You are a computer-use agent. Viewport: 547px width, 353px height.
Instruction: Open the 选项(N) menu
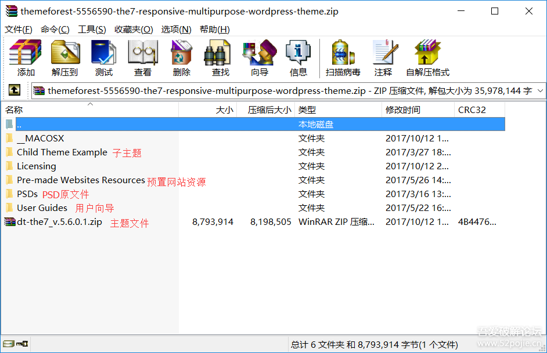(176, 30)
